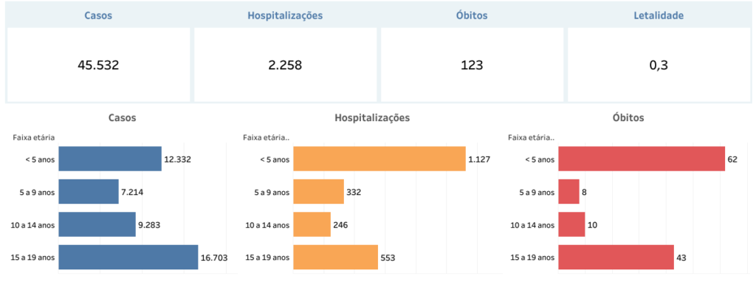Image resolution: width=756 pixels, height=296 pixels.
Task: Select the Hospitalizações bar chart title
Action: coord(372,117)
